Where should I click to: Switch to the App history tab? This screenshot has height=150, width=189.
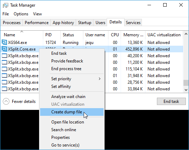coord(63,23)
